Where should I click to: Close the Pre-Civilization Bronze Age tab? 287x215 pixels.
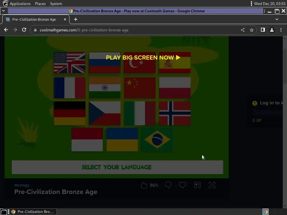coord(65,19)
